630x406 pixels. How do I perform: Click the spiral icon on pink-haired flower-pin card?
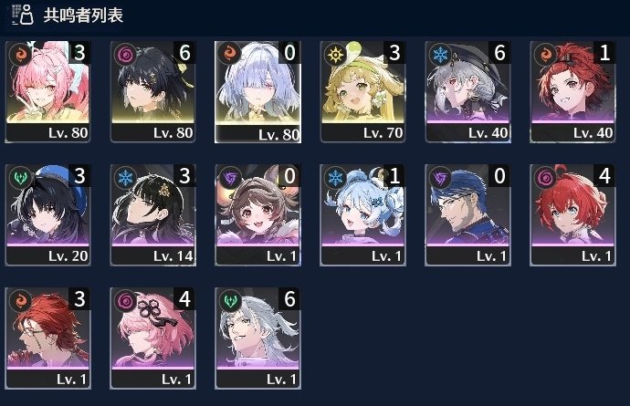coord(124,301)
